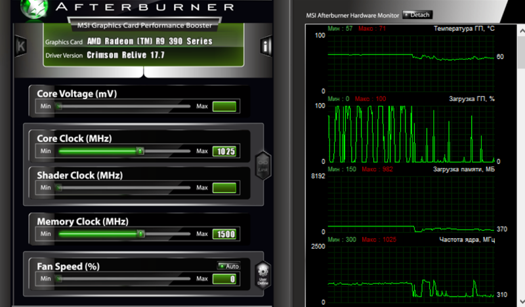
Task: Click the Fan Speed value field
Action: click(x=224, y=279)
